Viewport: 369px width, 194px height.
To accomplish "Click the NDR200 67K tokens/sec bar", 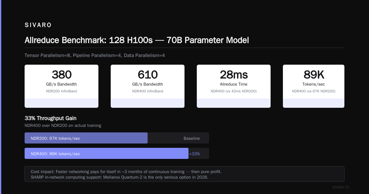I will click(86, 138).
